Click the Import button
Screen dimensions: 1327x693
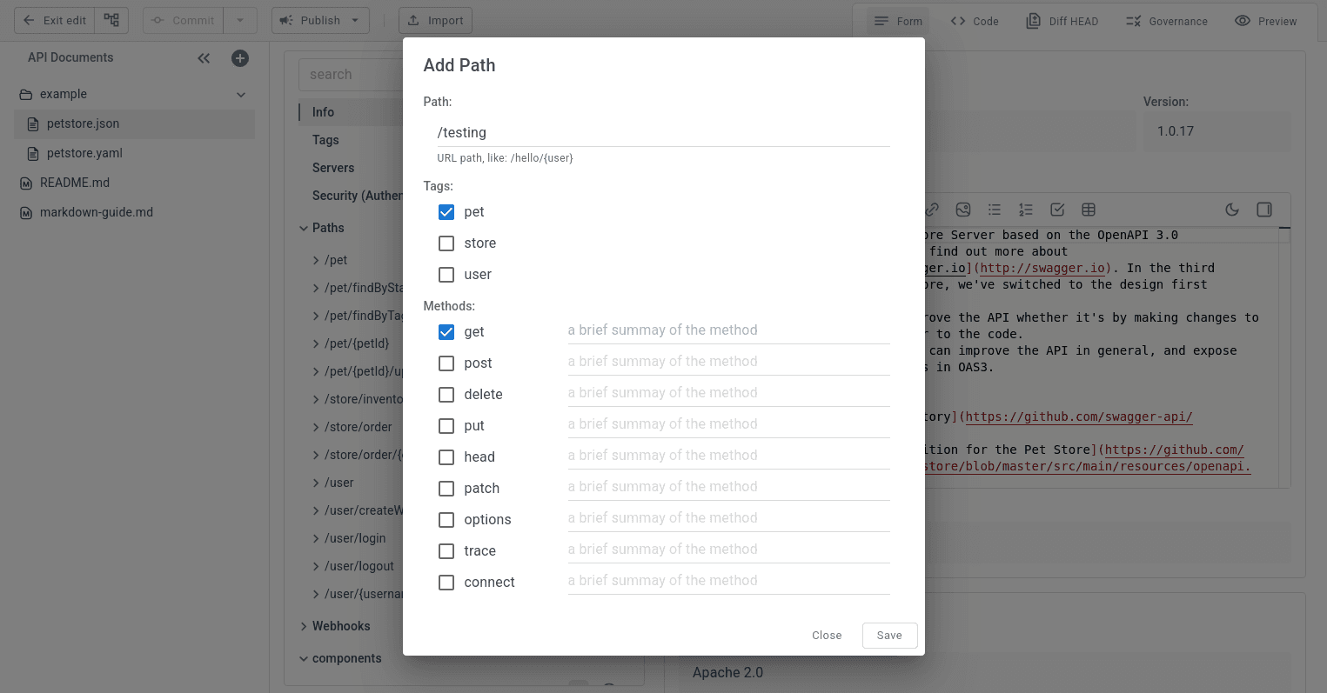(435, 21)
